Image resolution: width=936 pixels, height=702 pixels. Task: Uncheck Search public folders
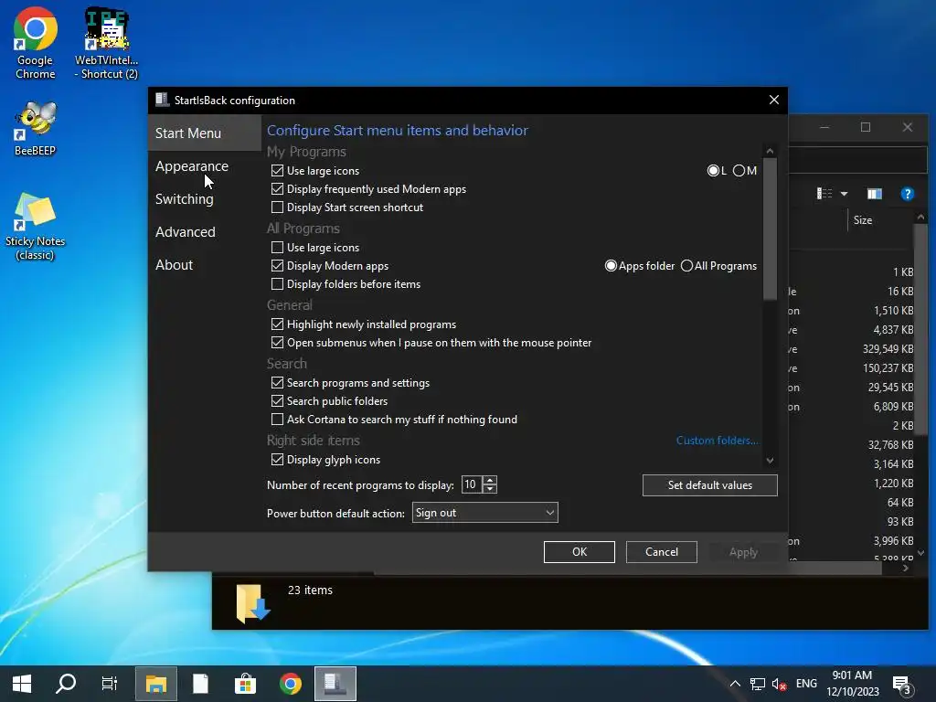[277, 400]
